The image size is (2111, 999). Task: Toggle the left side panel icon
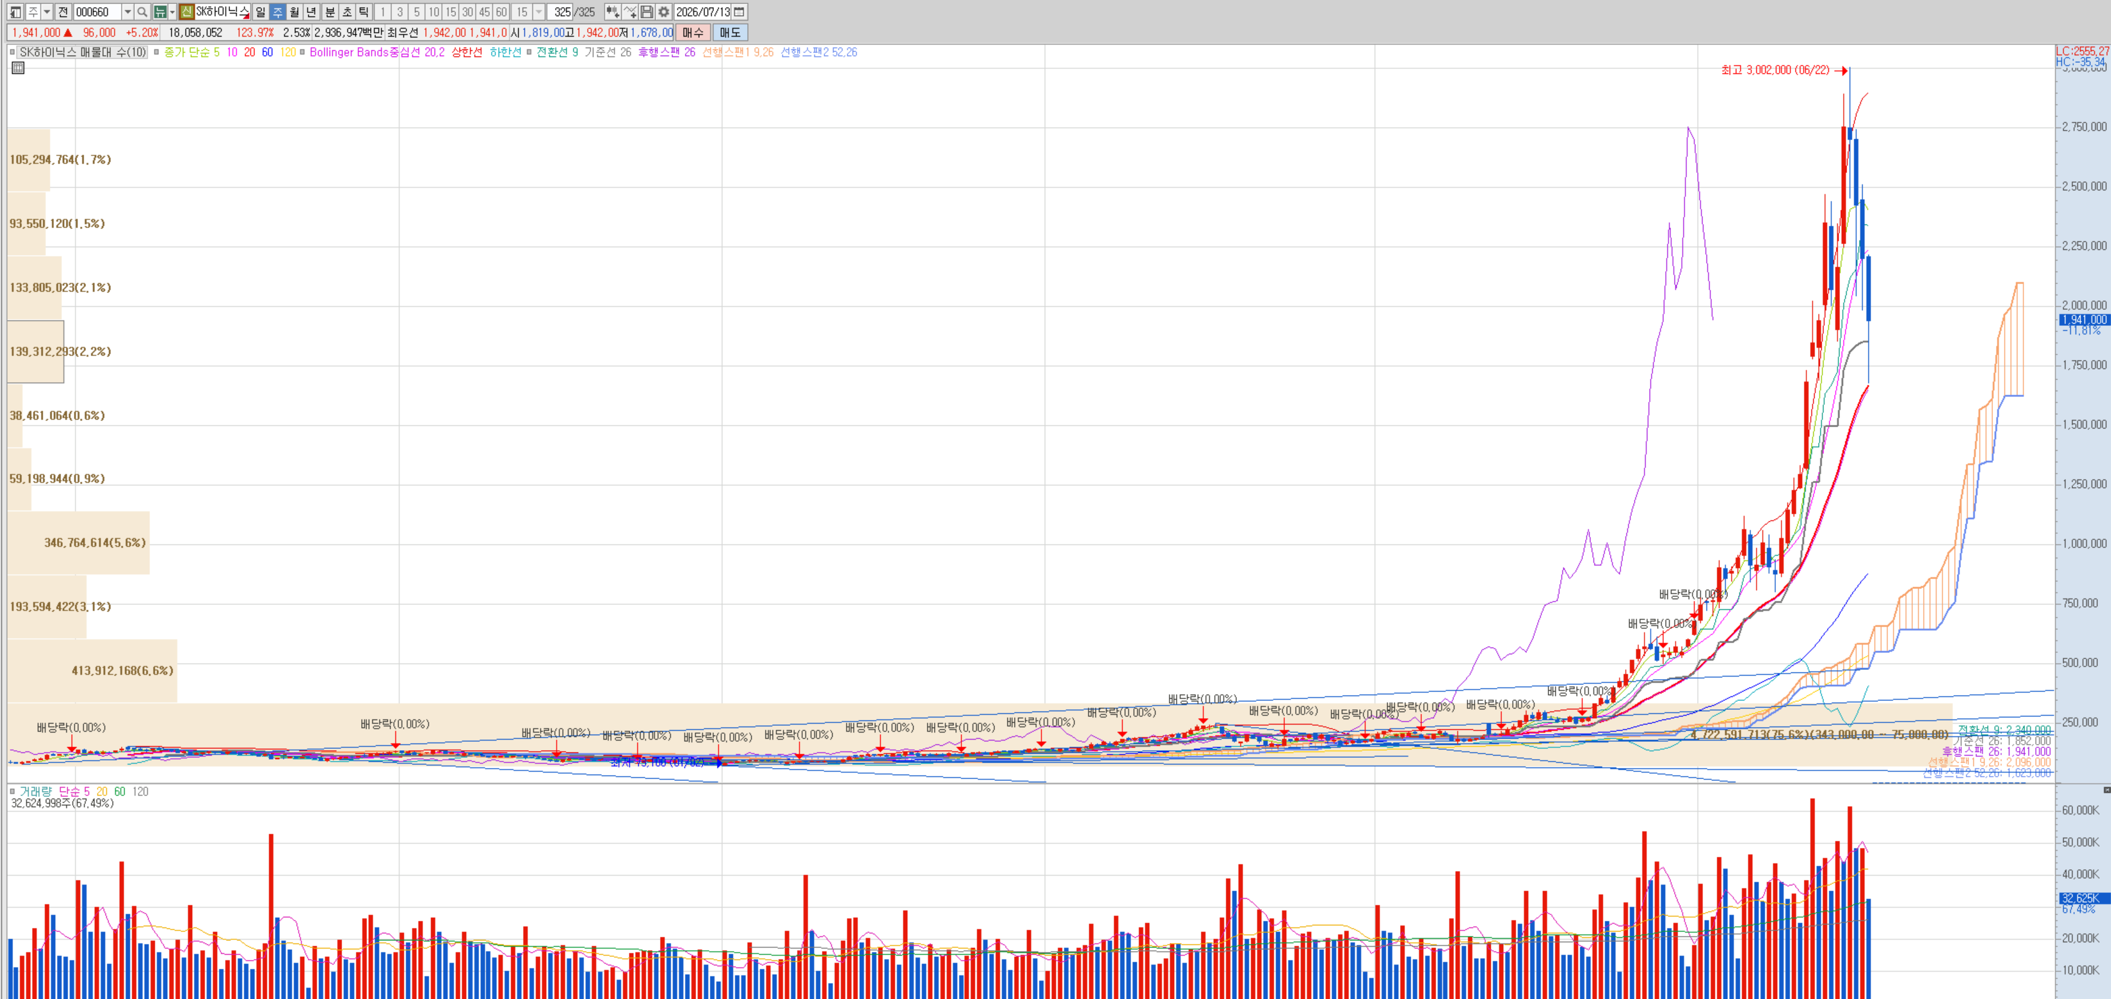pos(15,12)
